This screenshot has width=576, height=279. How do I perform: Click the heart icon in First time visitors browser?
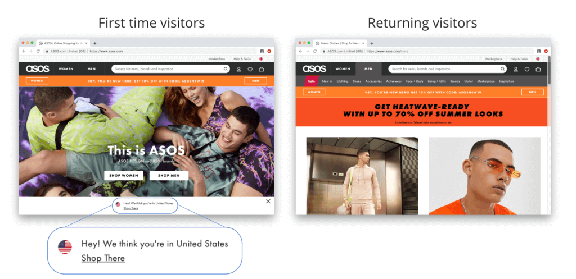[x=250, y=69]
